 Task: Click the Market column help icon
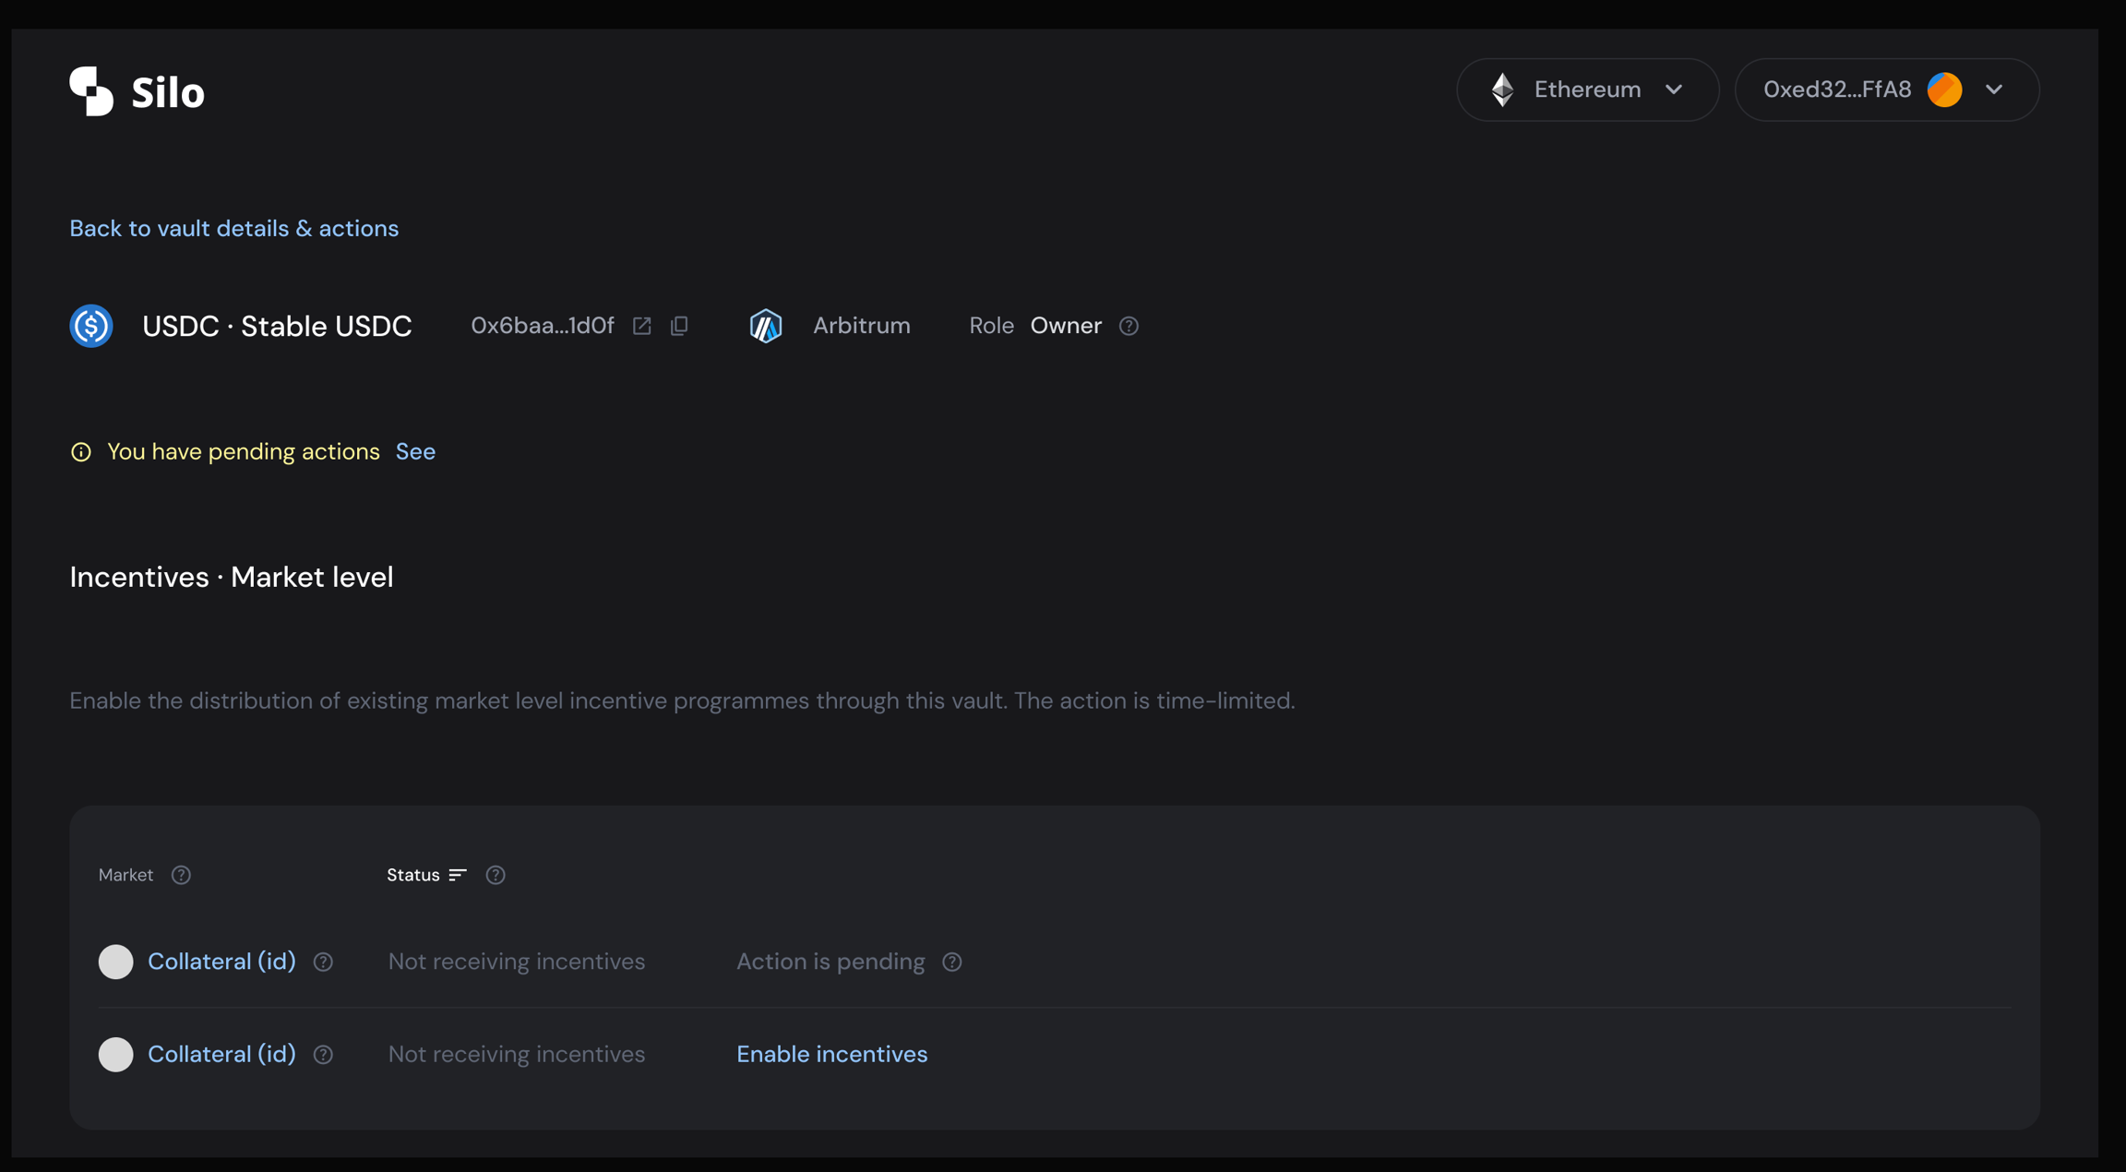click(x=181, y=875)
